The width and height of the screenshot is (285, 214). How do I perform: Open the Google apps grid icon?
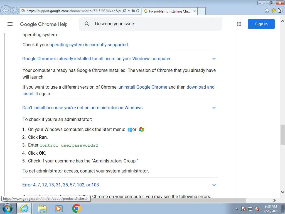(239, 24)
